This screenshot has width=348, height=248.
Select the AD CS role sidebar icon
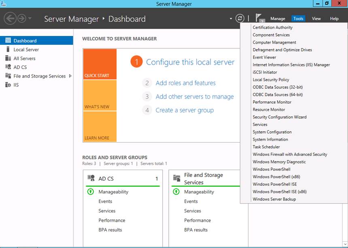(7, 67)
